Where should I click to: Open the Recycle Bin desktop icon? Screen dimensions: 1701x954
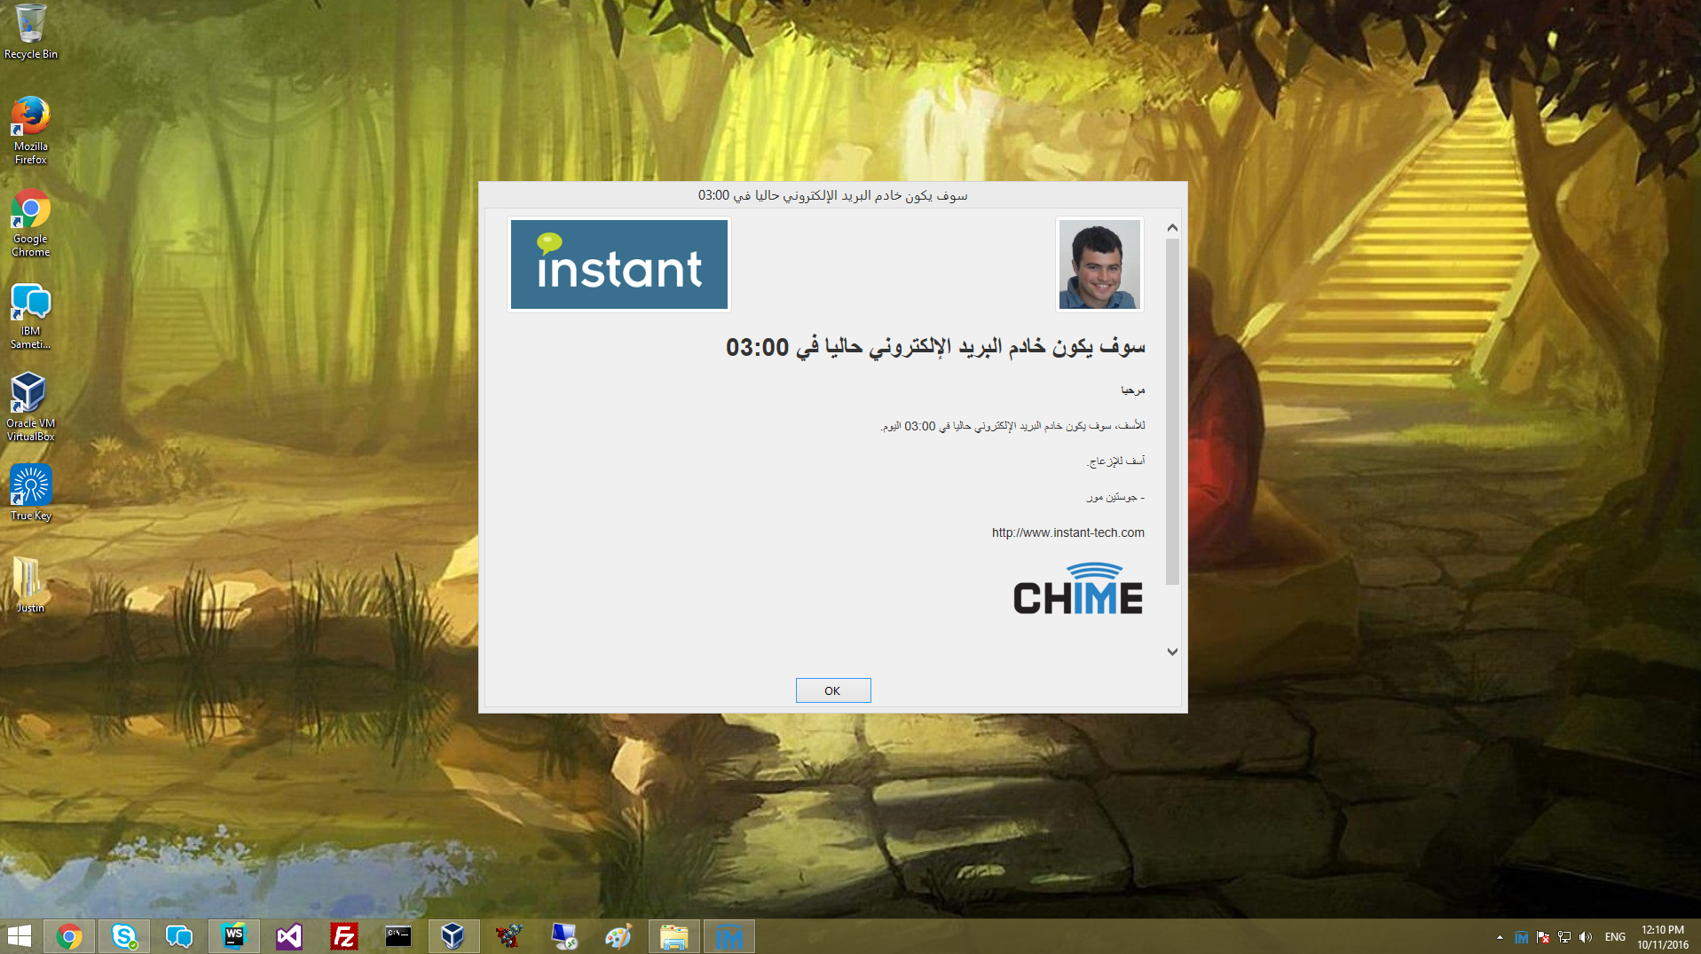[30, 32]
